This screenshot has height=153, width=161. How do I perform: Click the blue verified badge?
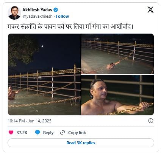56,10
